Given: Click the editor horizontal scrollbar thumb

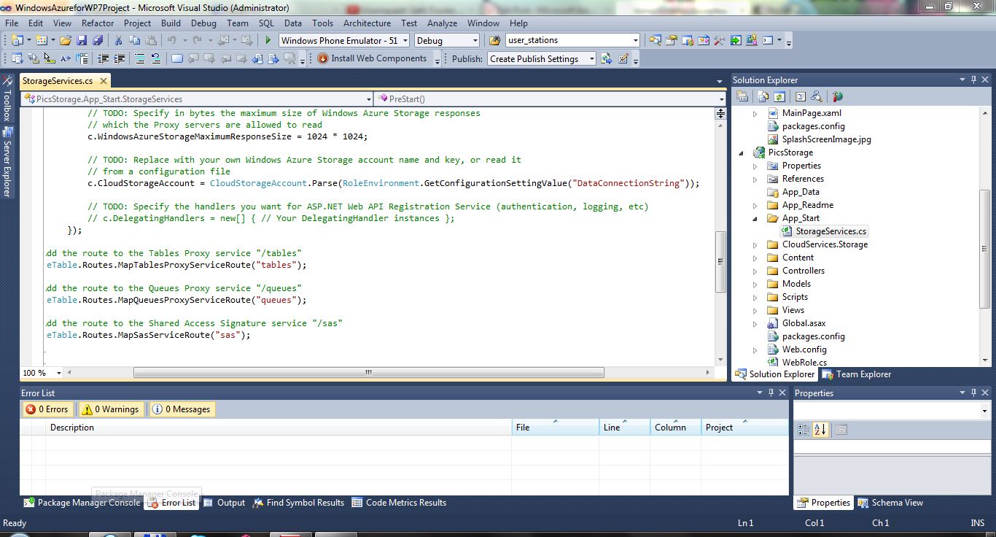Looking at the screenshot, I should click(x=369, y=373).
